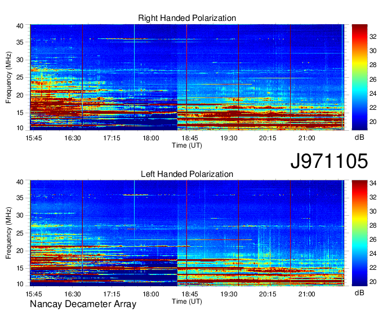Click the 16:30 time tick on Right Handed plot
Viewport: 383px width, 311px height.
[x=73, y=138]
